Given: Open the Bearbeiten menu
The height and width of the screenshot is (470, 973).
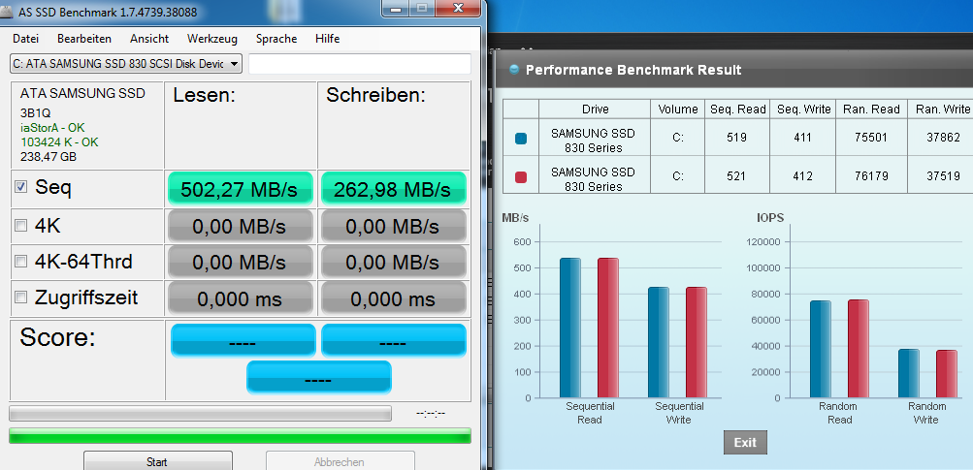Looking at the screenshot, I should click(x=84, y=39).
